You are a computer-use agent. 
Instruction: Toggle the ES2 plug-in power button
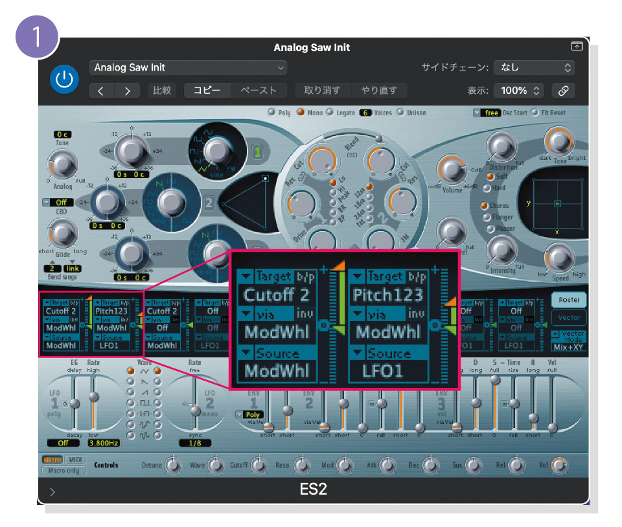(64, 79)
